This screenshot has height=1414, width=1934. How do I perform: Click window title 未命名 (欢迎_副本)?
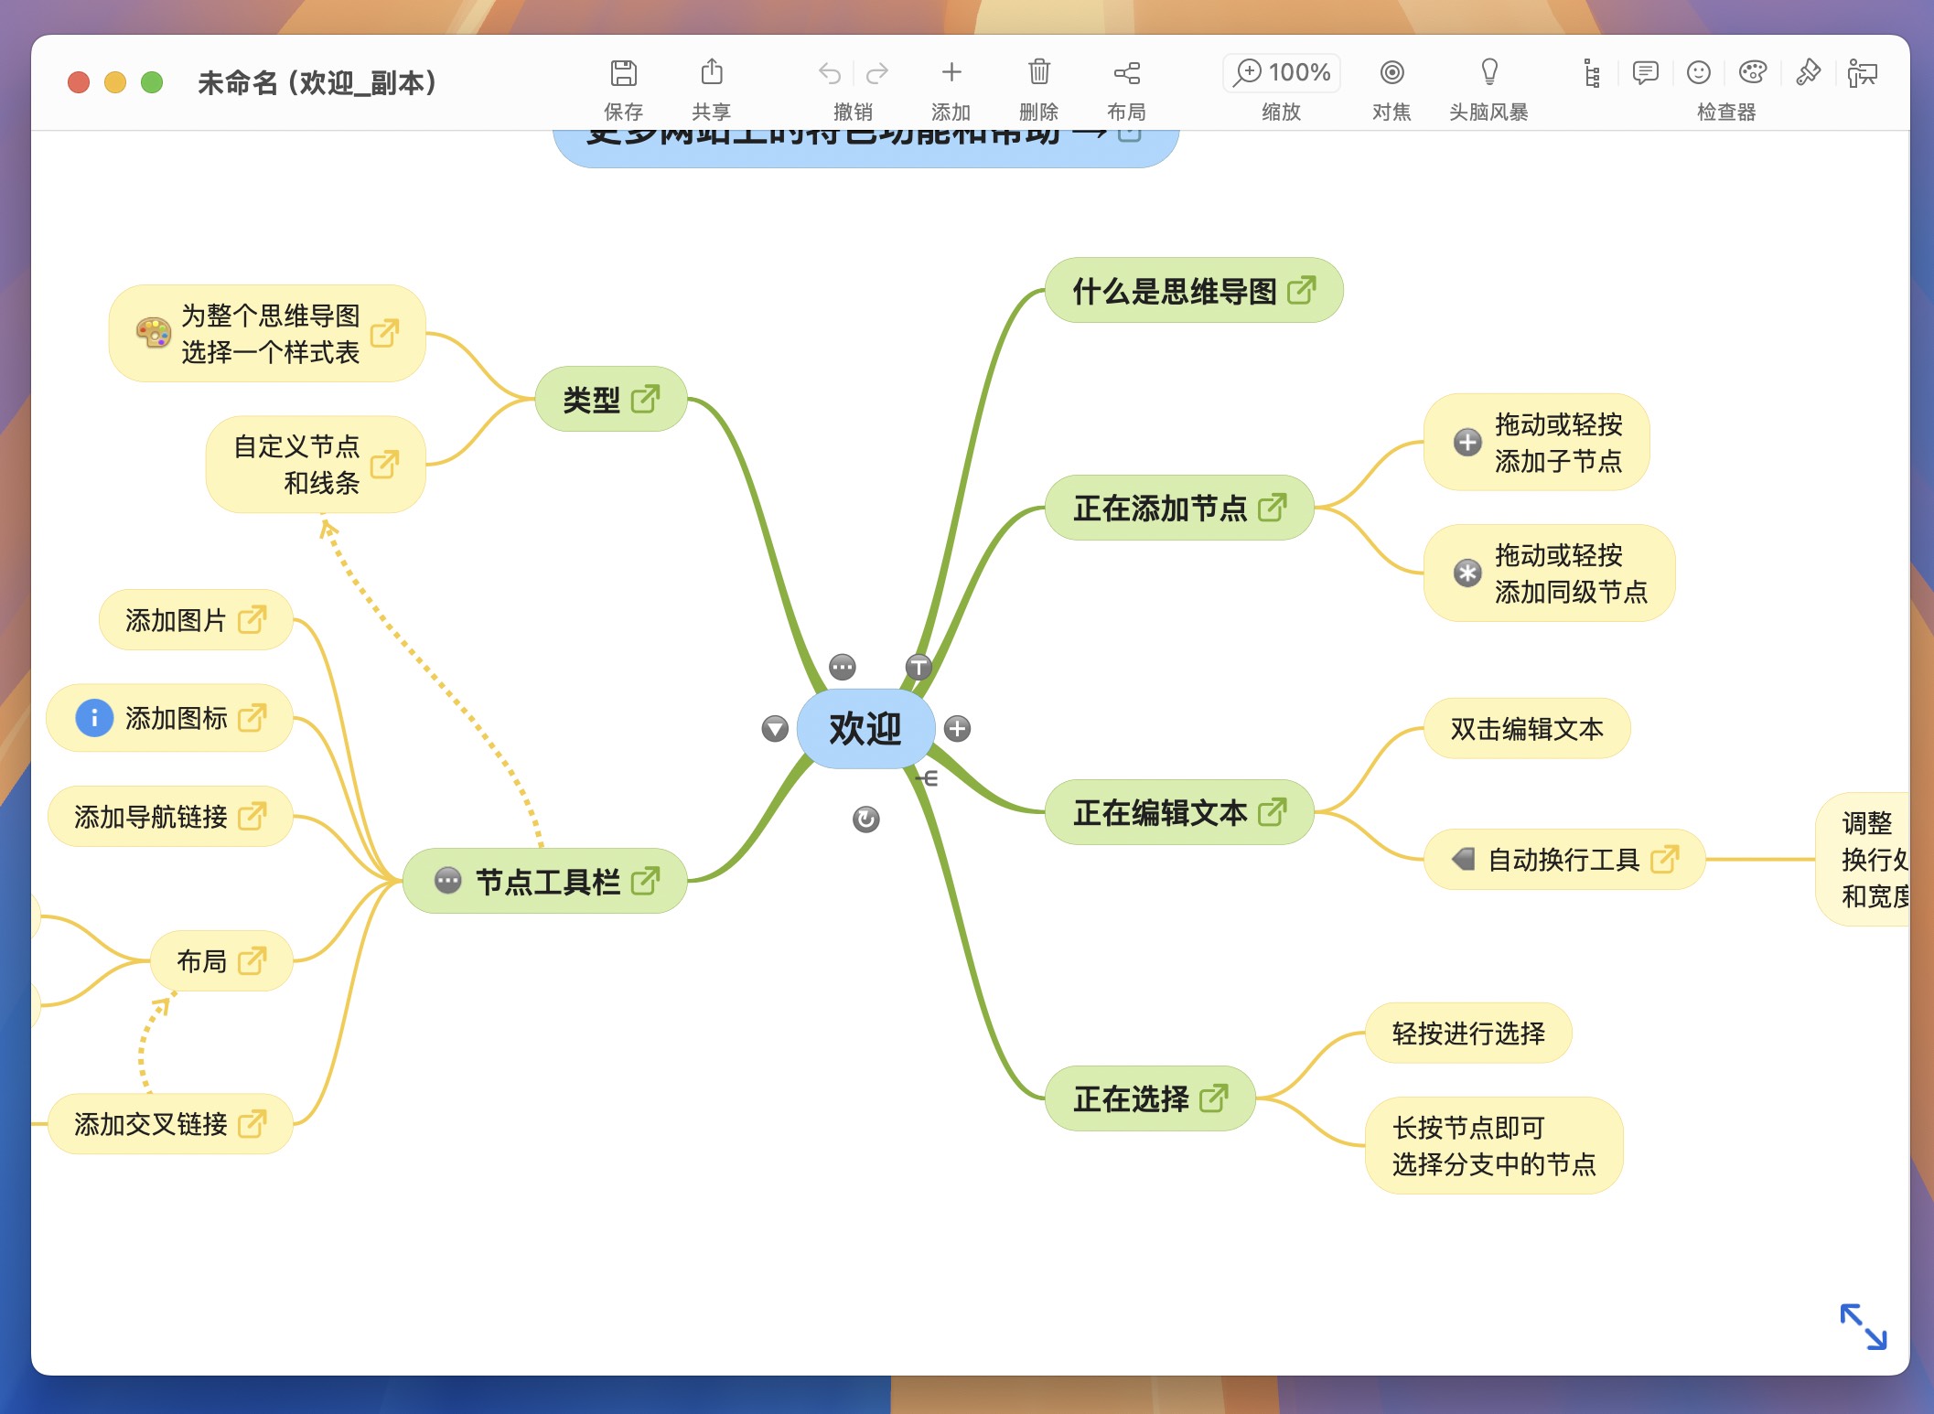tap(317, 82)
